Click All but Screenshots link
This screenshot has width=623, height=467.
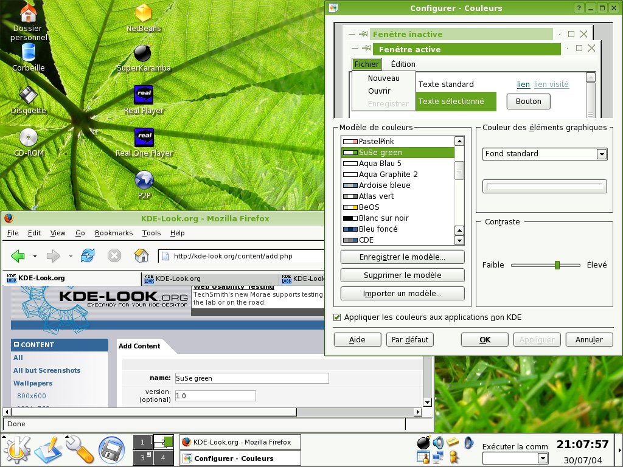tap(46, 370)
